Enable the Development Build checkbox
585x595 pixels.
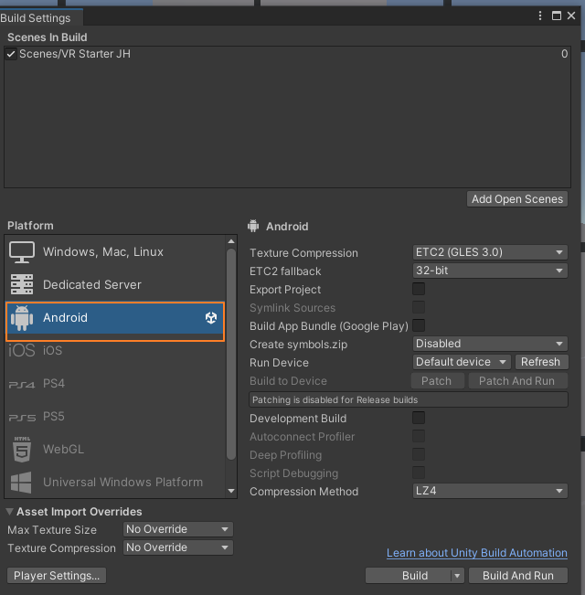point(419,418)
